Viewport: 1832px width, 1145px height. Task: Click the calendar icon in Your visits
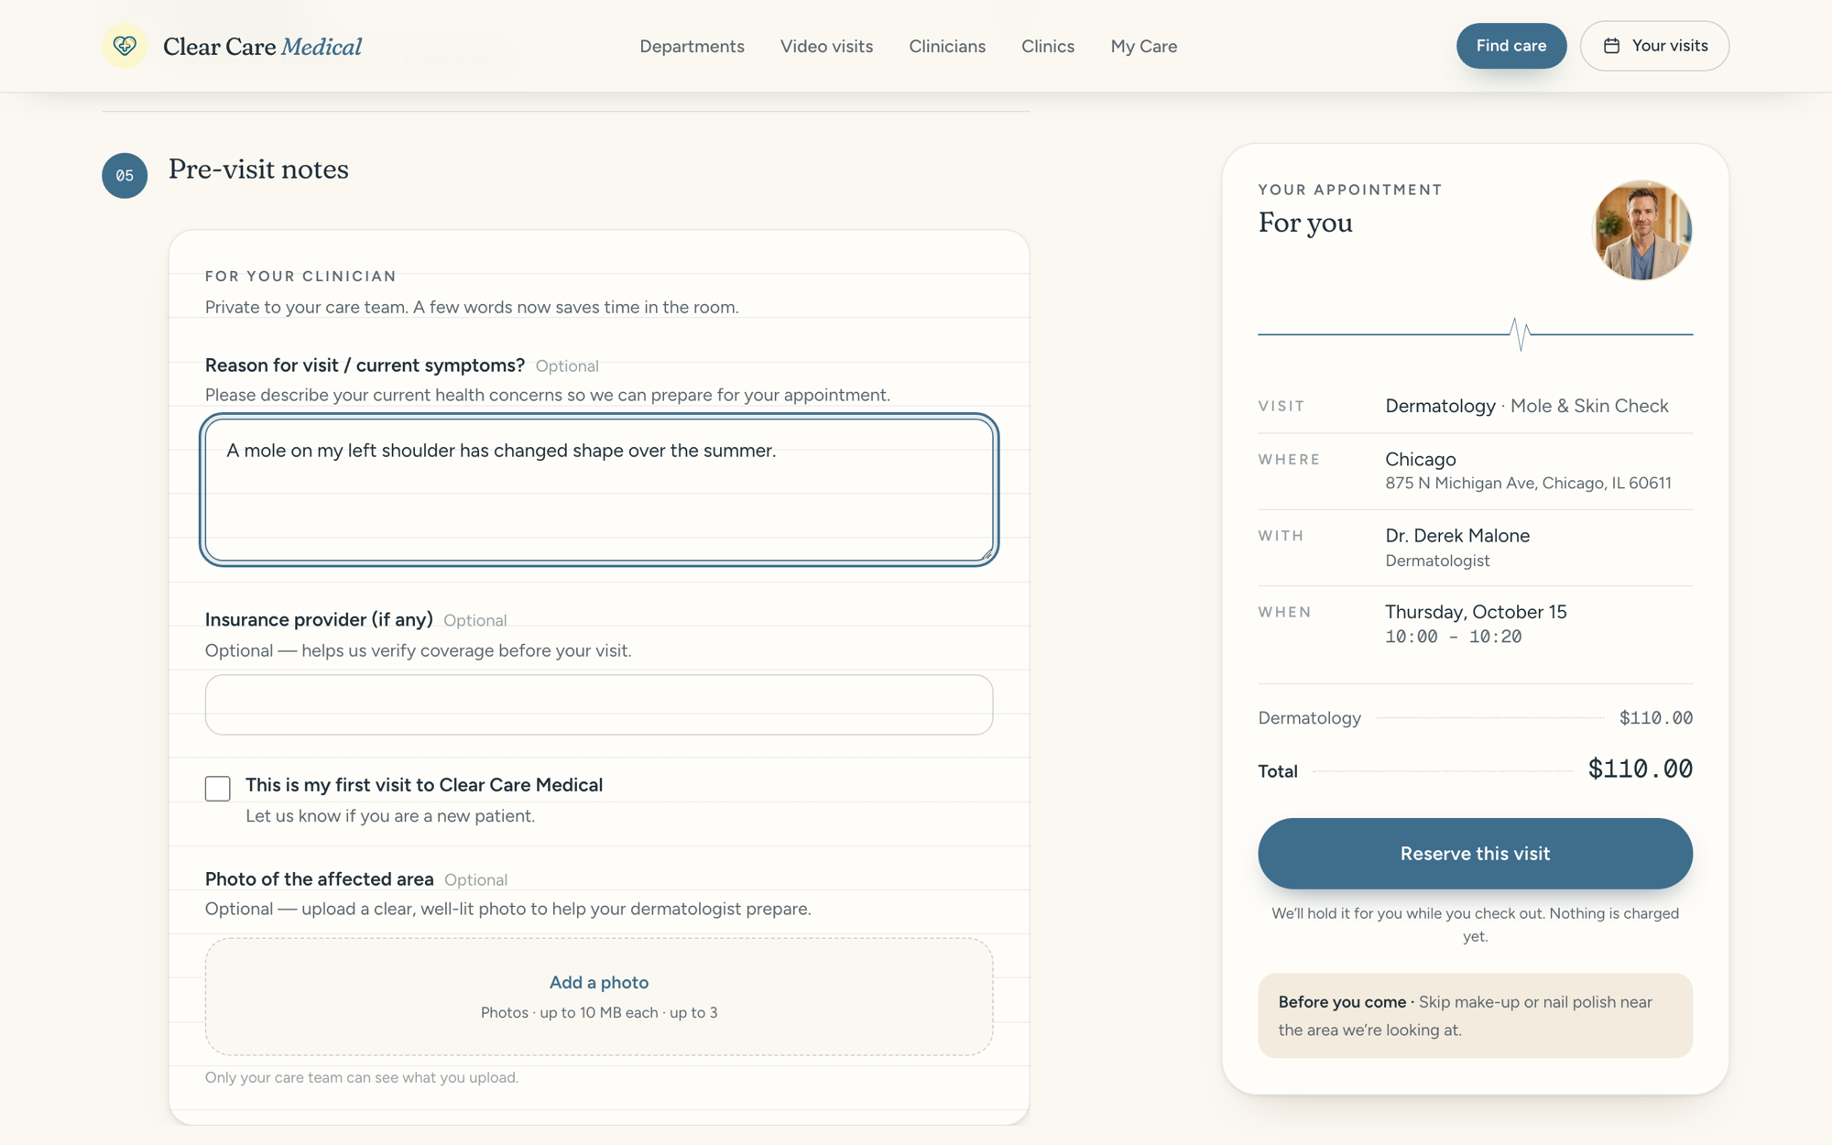pyautogui.click(x=1611, y=46)
